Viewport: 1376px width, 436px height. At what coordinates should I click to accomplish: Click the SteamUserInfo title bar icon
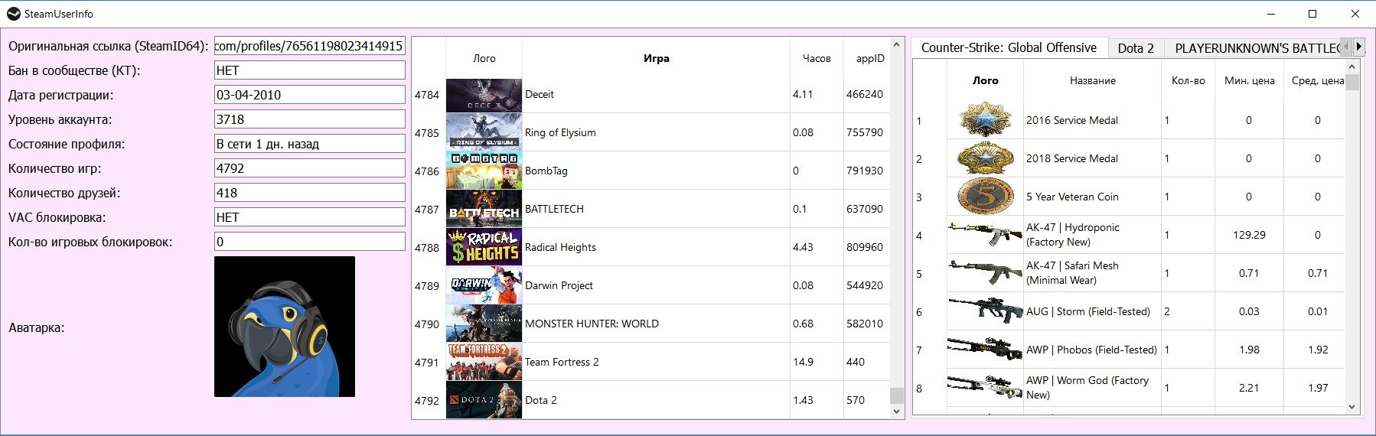(13, 14)
